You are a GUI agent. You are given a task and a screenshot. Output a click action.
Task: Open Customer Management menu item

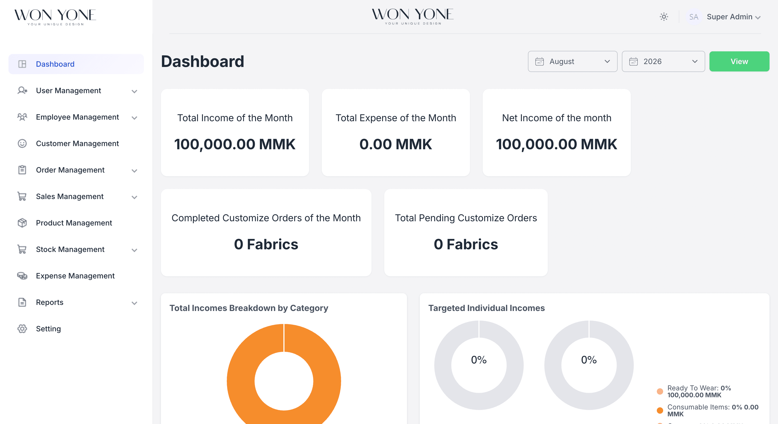click(76, 143)
